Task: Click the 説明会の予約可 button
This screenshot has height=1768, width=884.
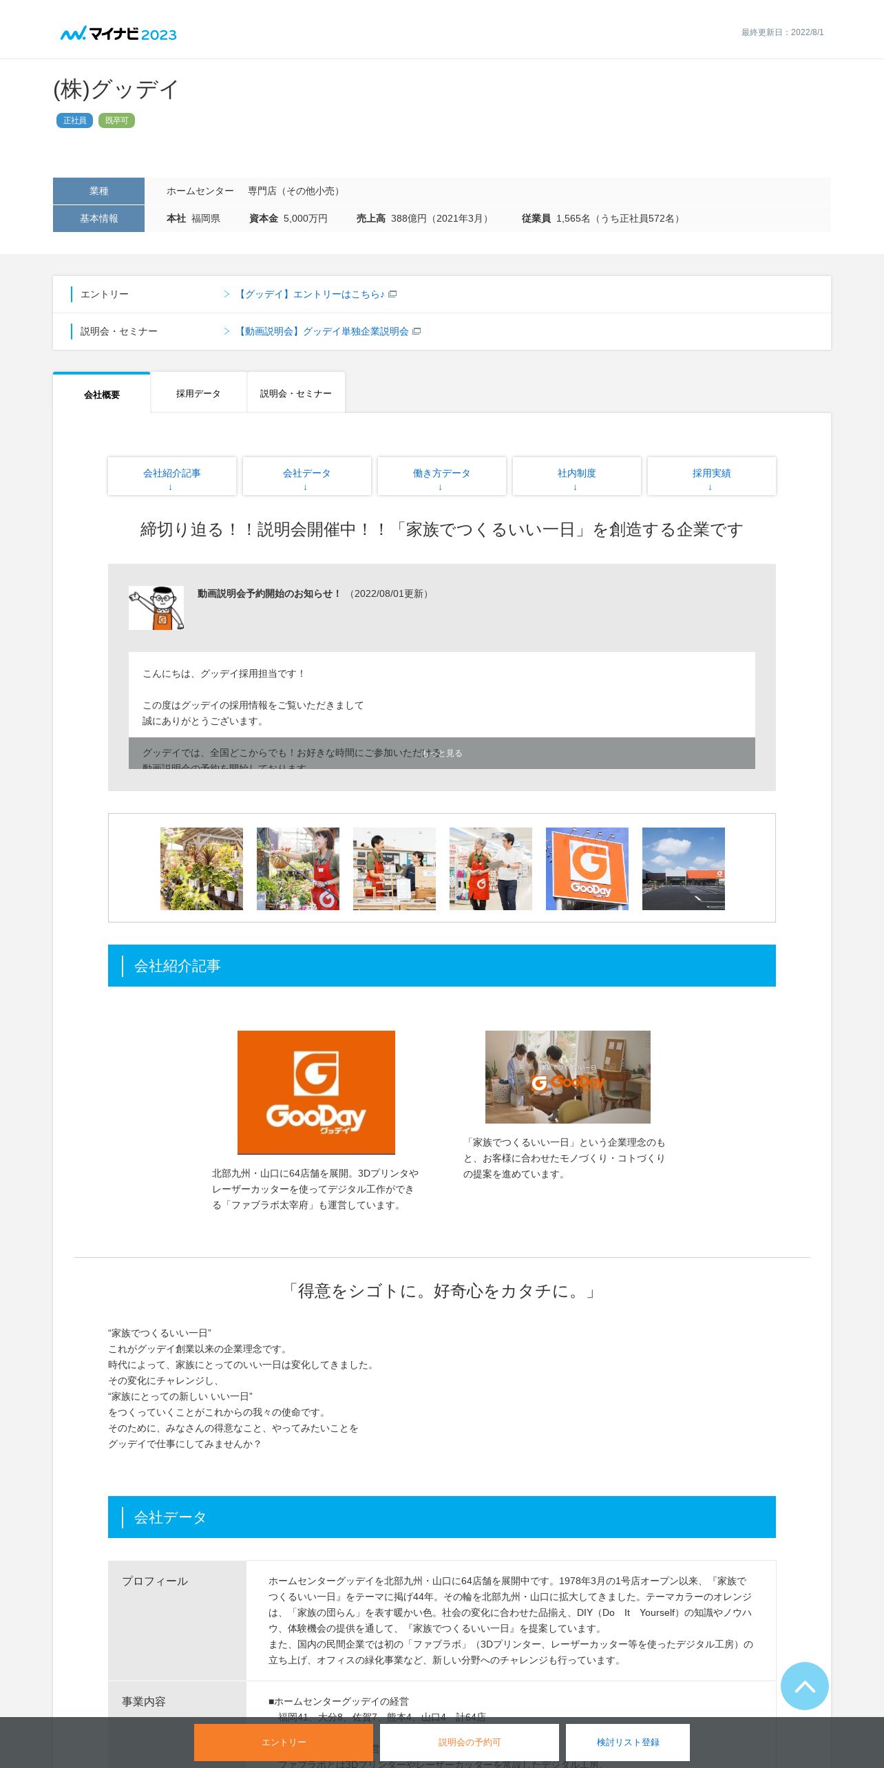Action: tap(470, 1742)
